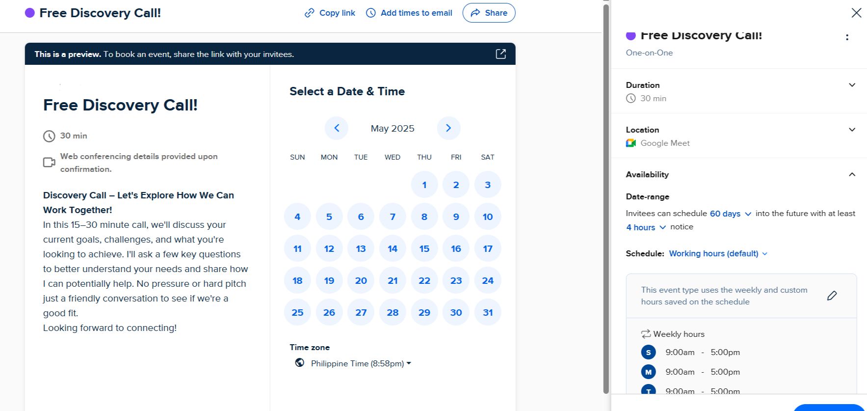
Task: Click the page vertical scrollbar
Action: (x=606, y=196)
